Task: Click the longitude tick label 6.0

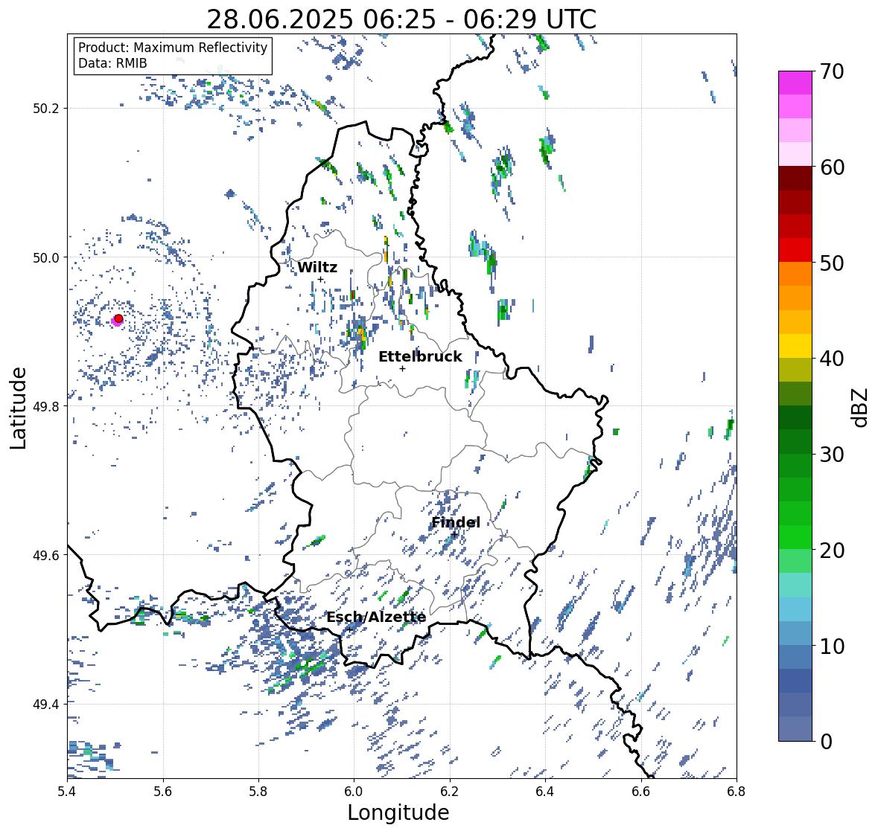Action: [x=354, y=792]
